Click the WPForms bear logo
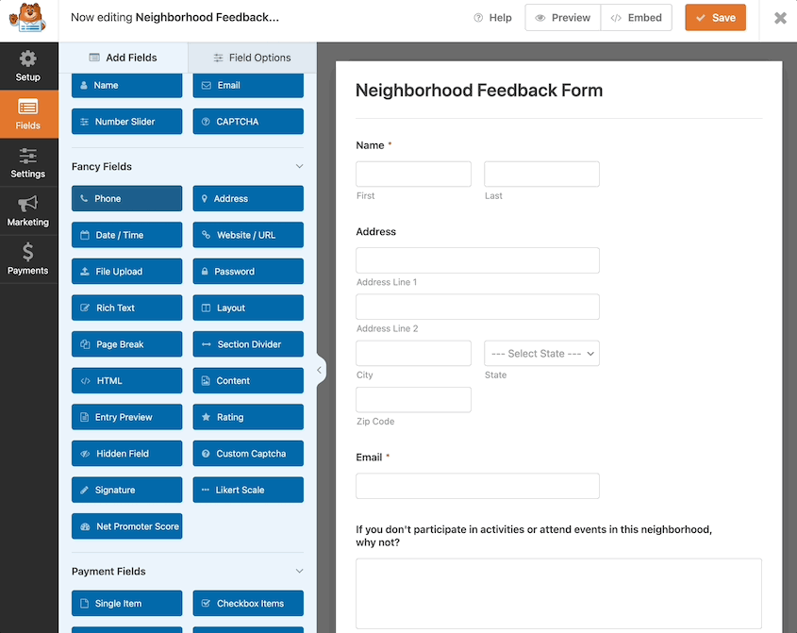797x633 pixels. (x=27, y=18)
